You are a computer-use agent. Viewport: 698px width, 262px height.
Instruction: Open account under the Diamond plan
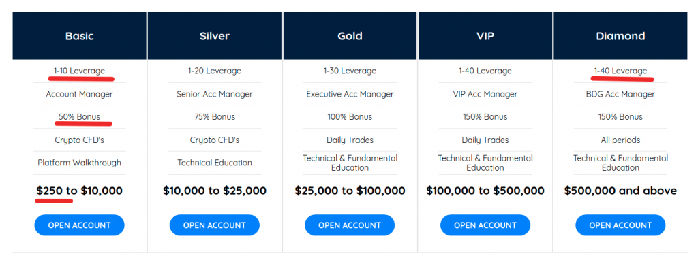click(620, 225)
